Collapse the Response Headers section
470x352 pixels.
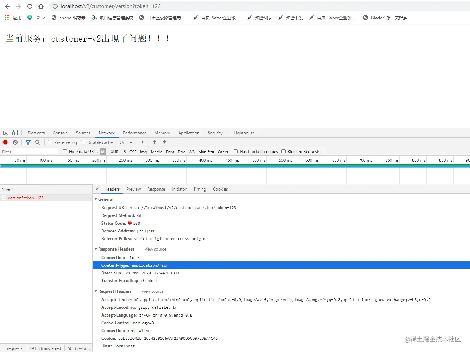[x=96, y=249]
